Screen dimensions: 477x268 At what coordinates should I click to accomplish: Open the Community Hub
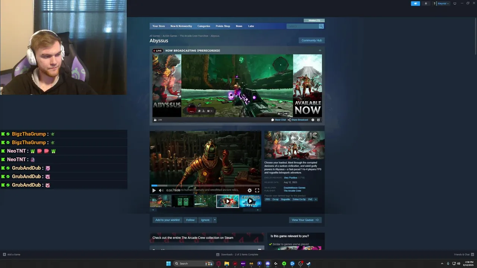point(312,40)
